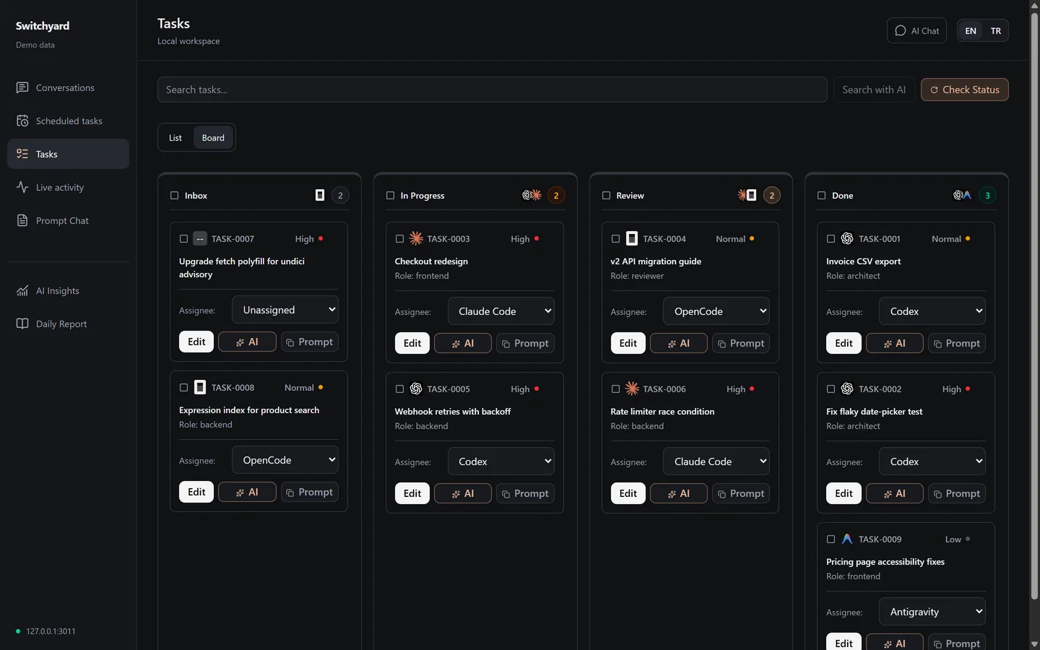Click the Search with AI button
Screen dimensions: 1040x650
[874, 90]
